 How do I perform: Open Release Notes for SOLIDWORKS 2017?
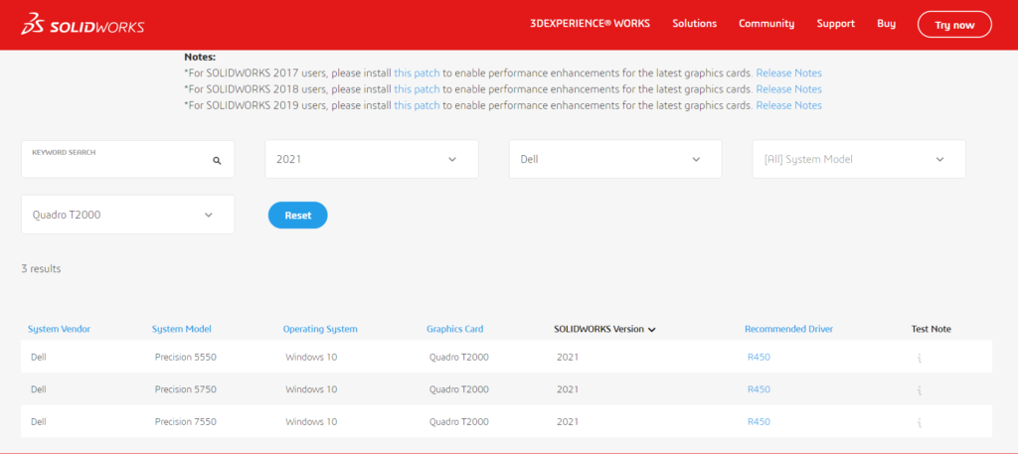click(788, 74)
